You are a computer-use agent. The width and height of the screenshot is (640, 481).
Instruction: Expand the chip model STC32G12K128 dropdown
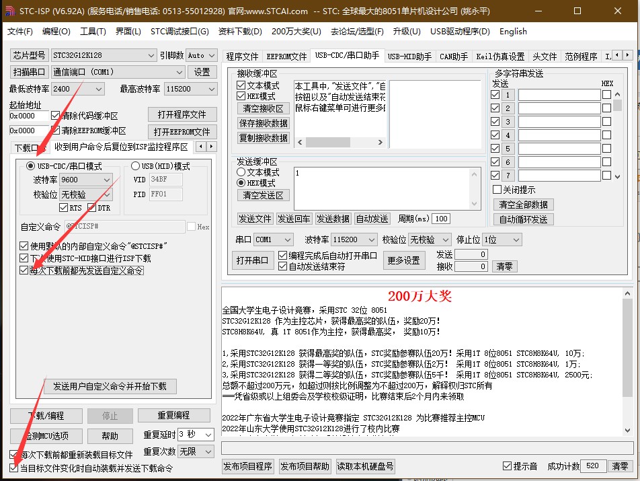click(151, 55)
